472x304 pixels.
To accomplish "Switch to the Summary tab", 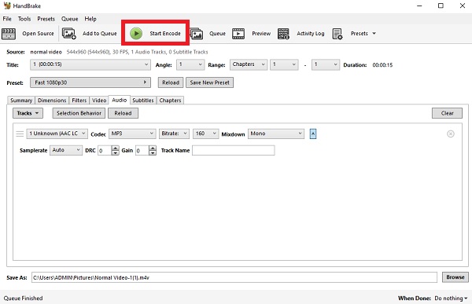I will 21,100.
